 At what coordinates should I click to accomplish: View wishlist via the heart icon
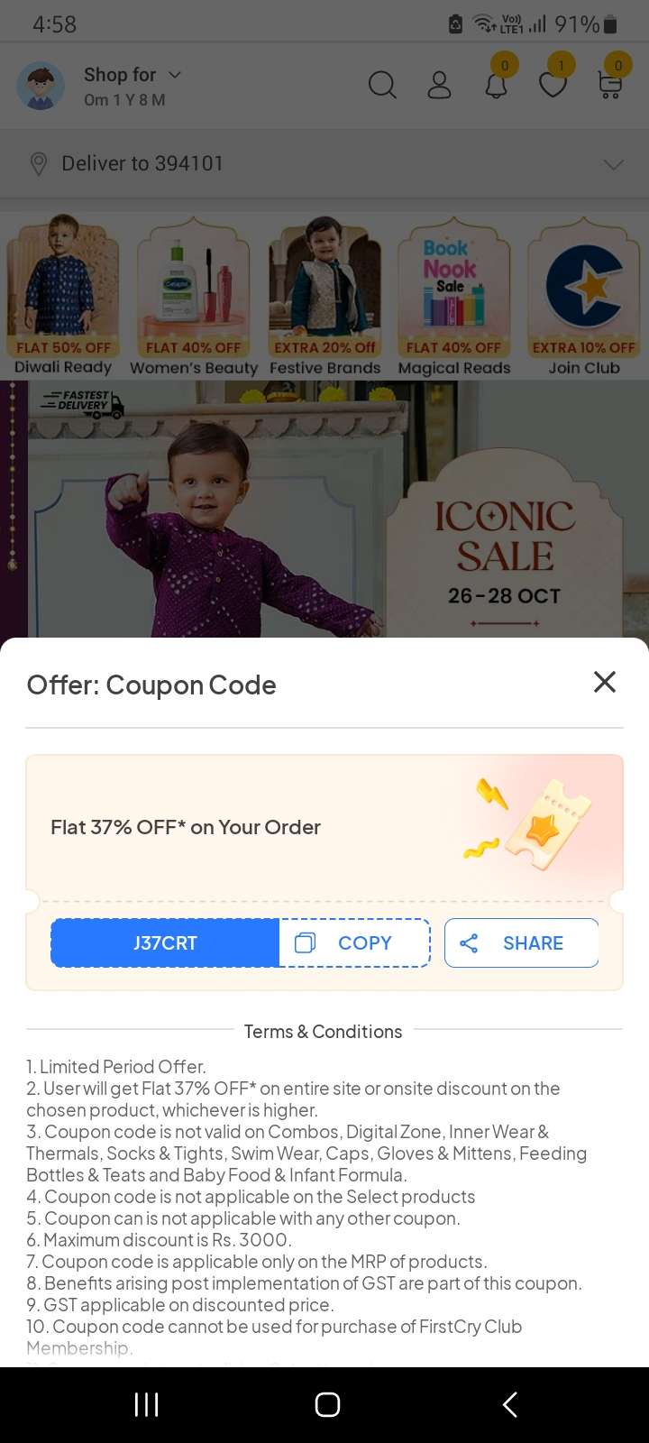pos(553,85)
